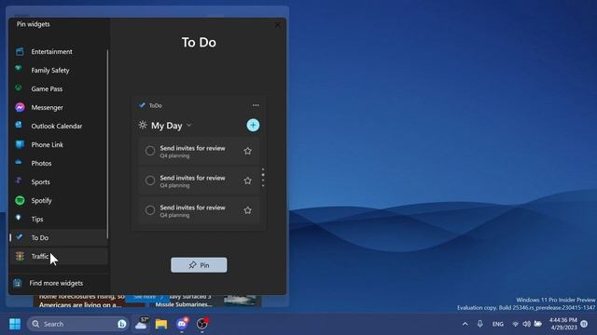Star the first Send invites task
This screenshot has height=335, width=597.
[x=247, y=151]
